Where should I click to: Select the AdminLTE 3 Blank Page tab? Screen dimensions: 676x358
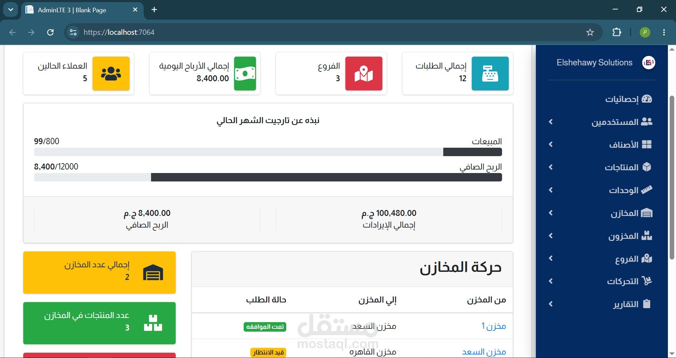coord(82,10)
